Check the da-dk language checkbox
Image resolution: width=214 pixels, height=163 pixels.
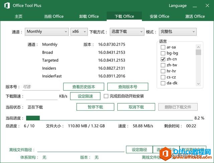click(x=163, y=83)
